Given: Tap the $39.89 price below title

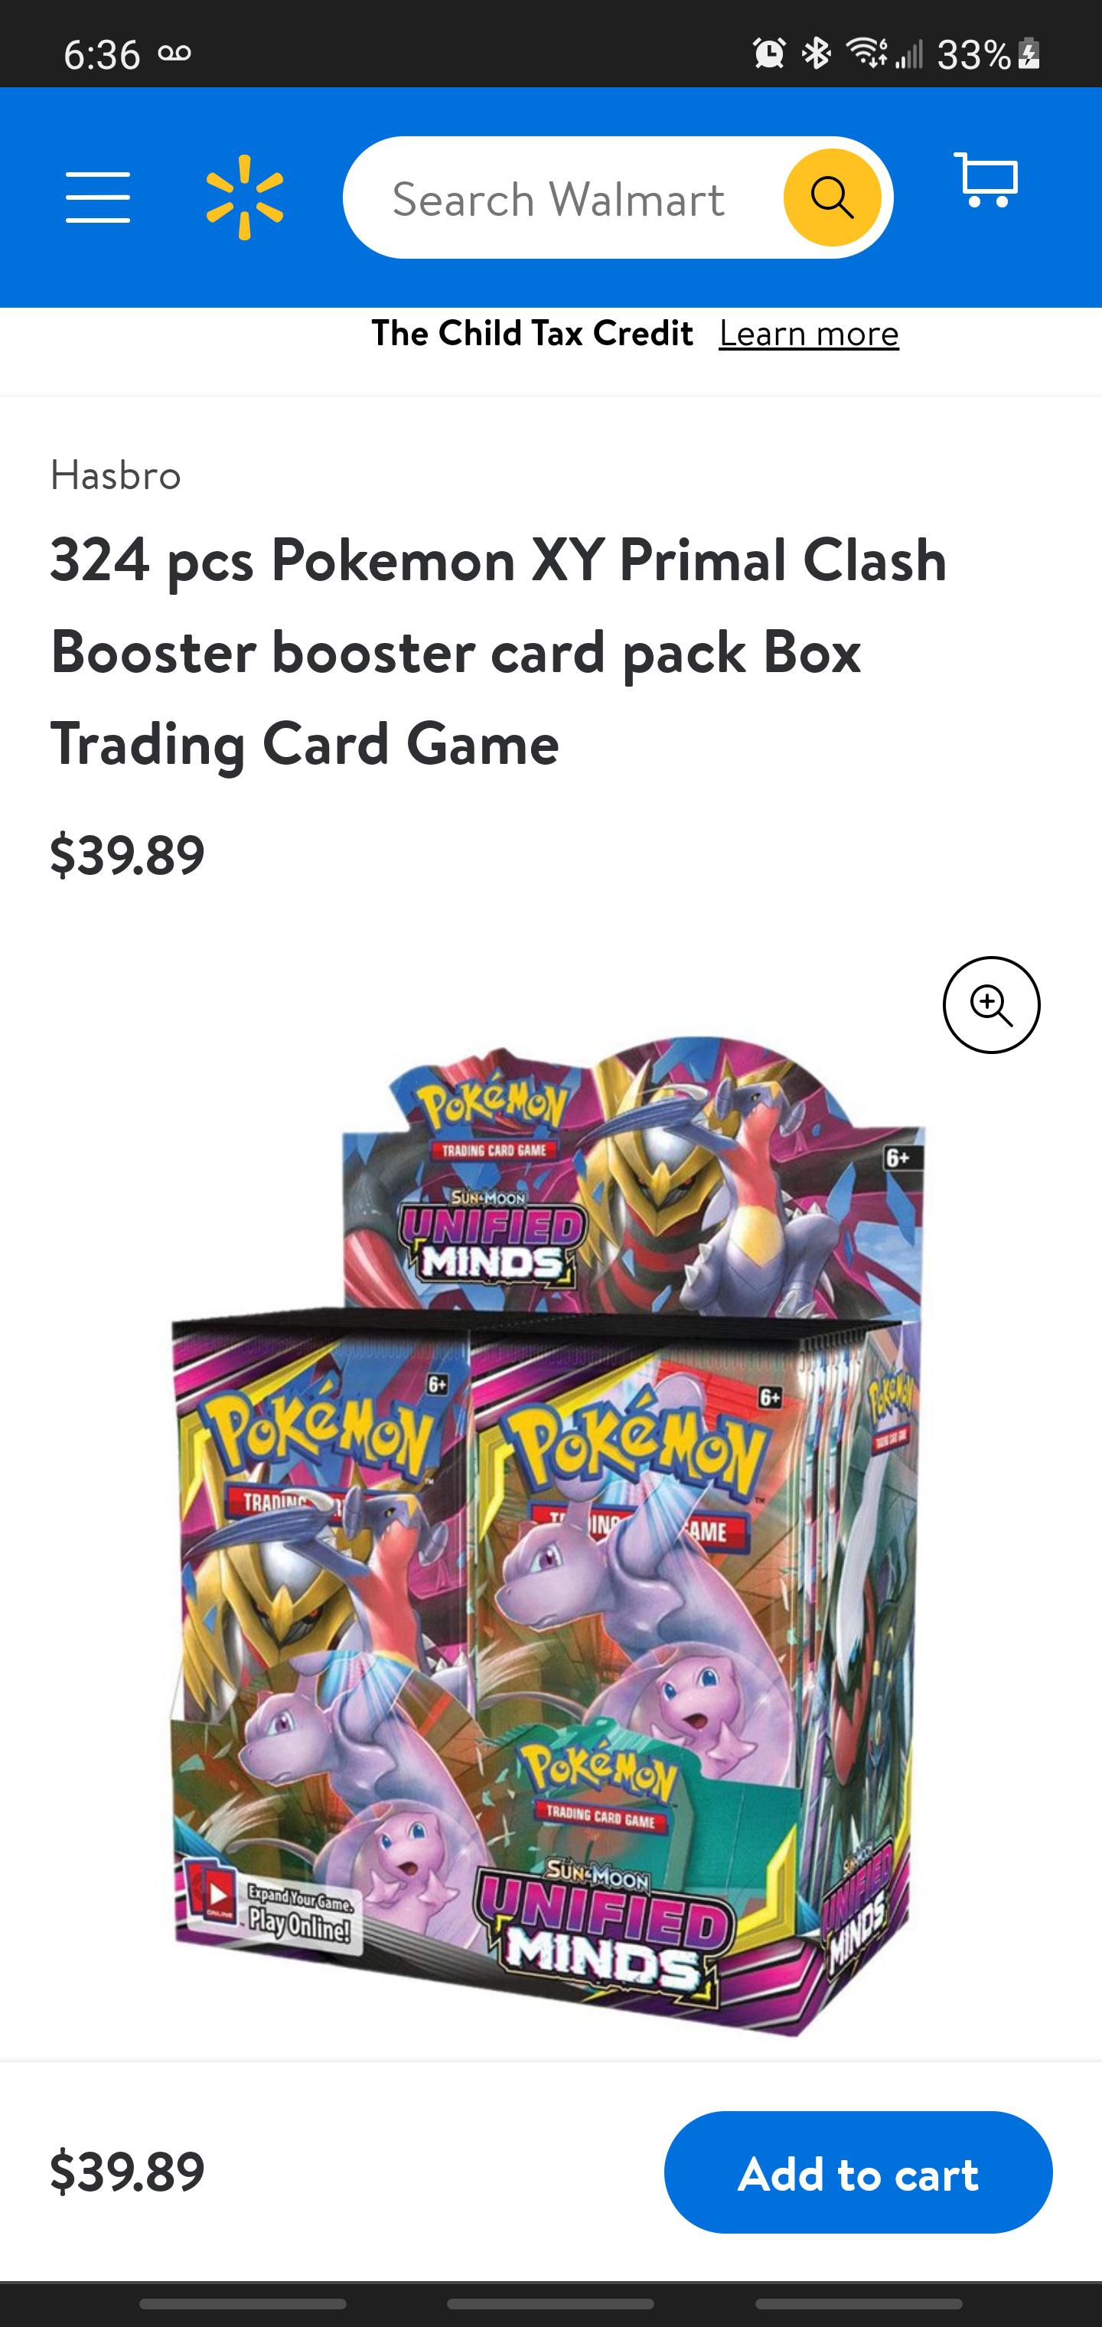Looking at the screenshot, I should 127,854.
